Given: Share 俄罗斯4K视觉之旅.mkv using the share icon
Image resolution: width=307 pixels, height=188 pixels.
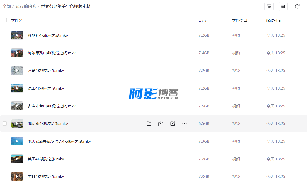Looking at the screenshot, I should pyautogui.click(x=172, y=124).
